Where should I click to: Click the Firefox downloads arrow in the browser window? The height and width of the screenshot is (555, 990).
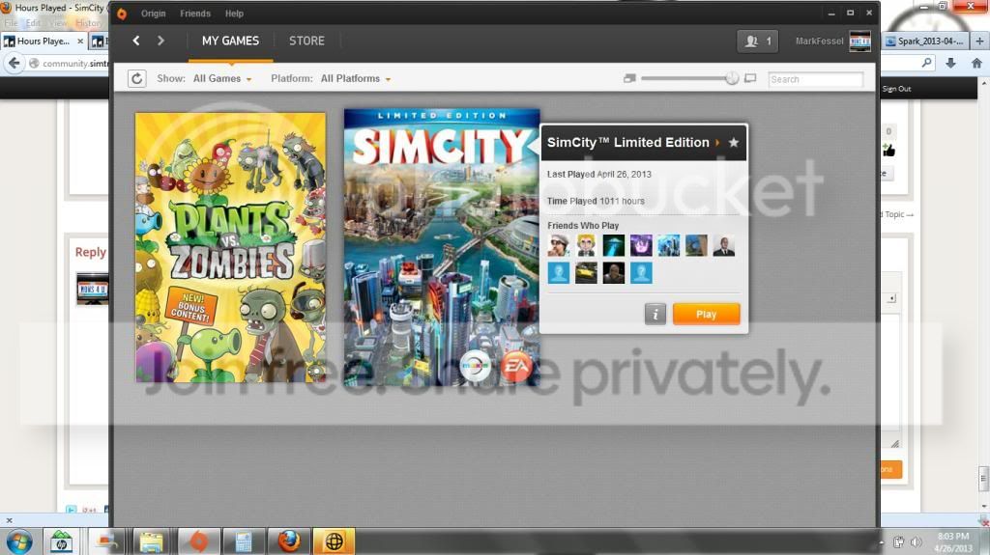951,63
